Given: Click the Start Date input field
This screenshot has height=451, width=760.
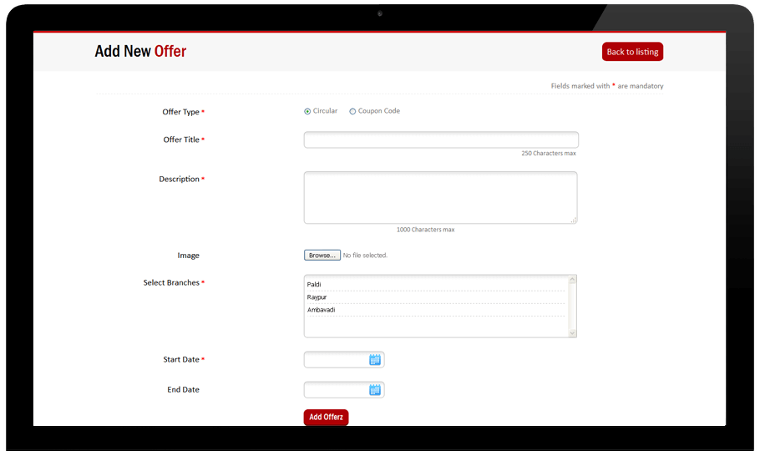Looking at the screenshot, I should [x=336, y=360].
